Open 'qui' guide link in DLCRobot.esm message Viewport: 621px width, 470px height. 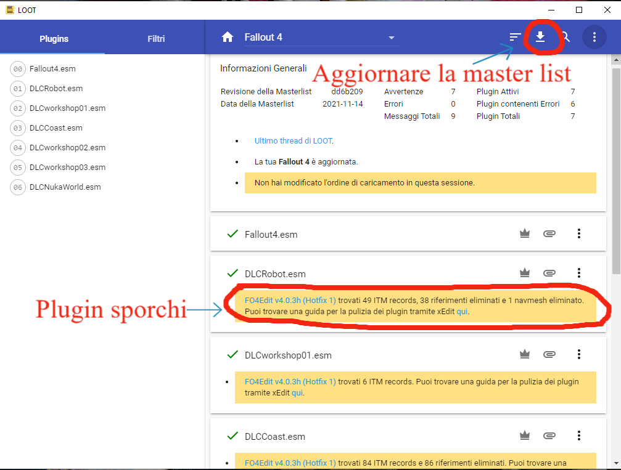click(462, 311)
